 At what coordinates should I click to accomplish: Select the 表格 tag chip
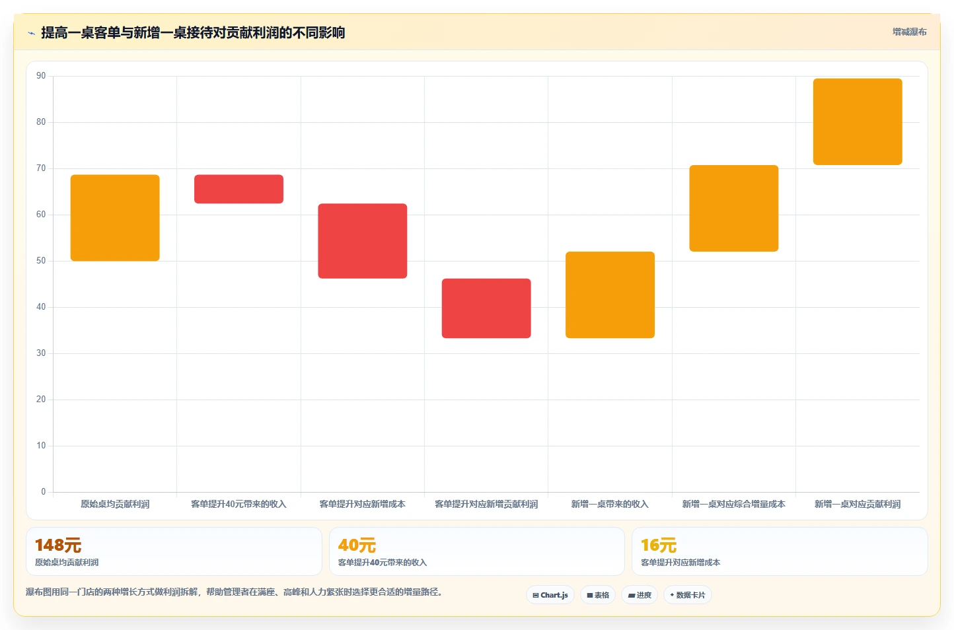(598, 595)
